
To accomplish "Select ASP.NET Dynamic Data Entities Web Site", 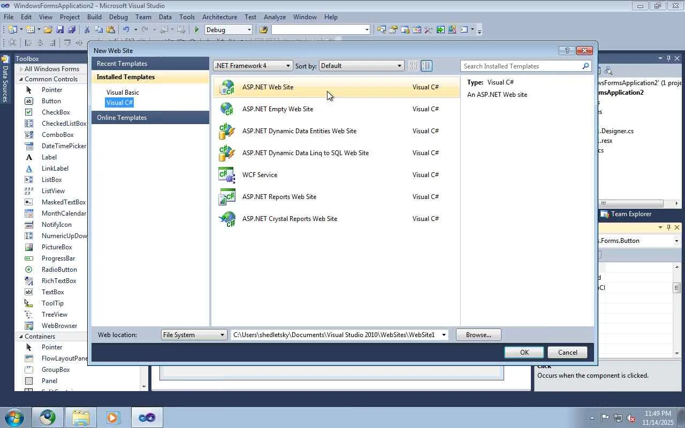I will click(x=337, y=131).
